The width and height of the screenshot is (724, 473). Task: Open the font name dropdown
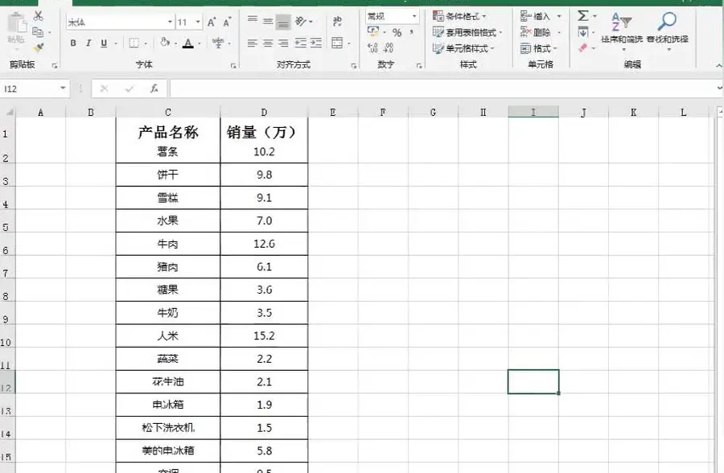[170, 23]
